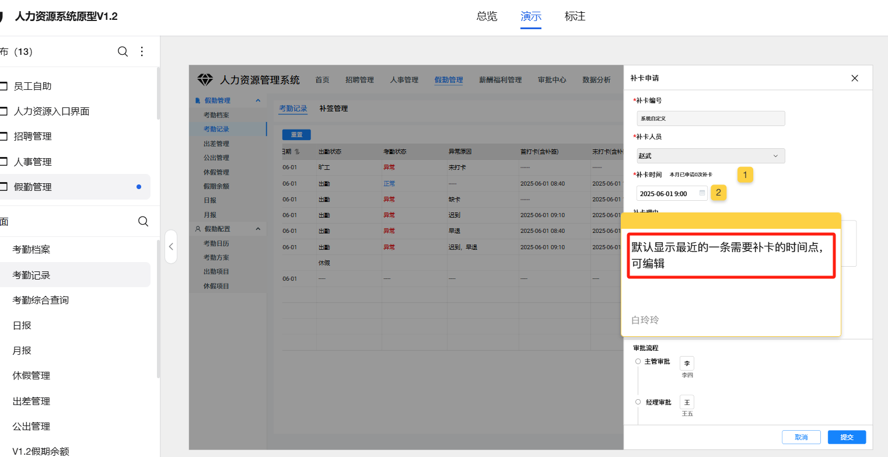This screenshot has height=457, width=888.
Task: Click the search icon in pages section
Action: point(143,221)
